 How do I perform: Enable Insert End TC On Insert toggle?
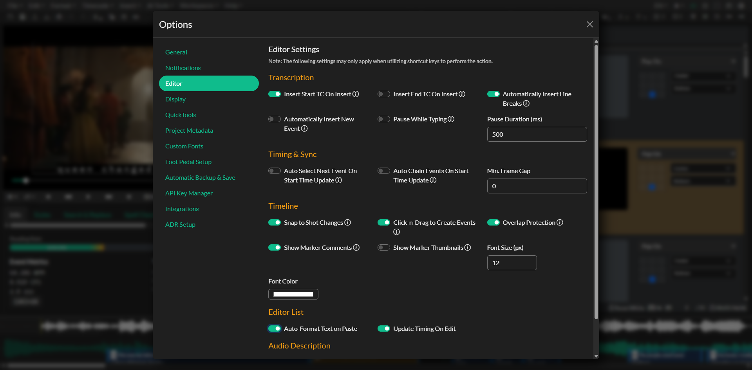[384, 94]
